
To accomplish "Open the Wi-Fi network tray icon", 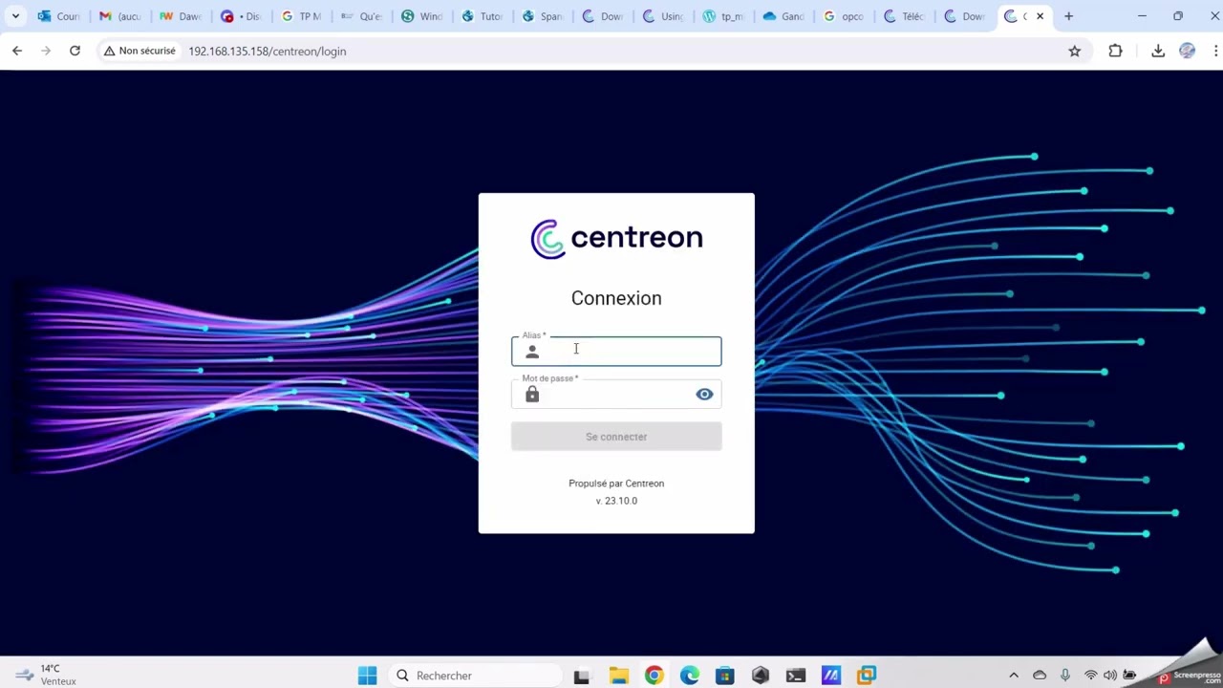I will [1091, 676].
